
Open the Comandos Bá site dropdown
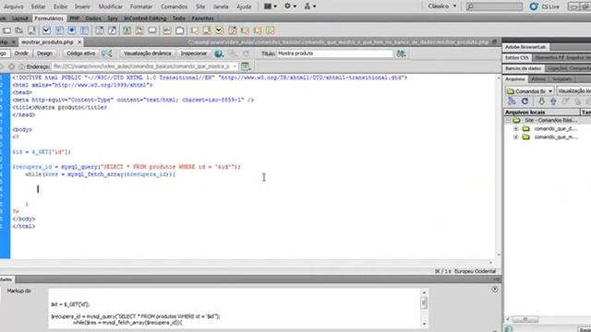pos(529,91)
